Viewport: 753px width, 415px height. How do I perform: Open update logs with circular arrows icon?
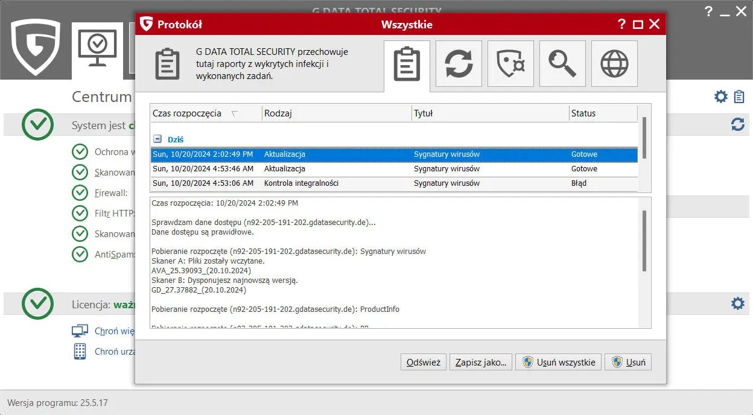pos(459,63)
